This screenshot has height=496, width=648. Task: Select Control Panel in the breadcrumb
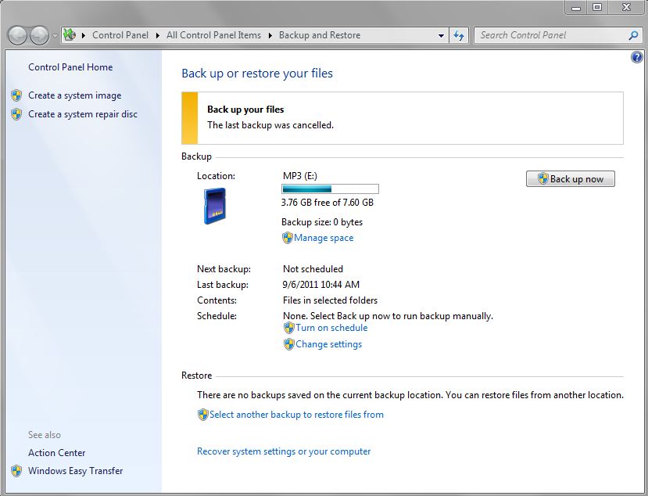(120, 35)
